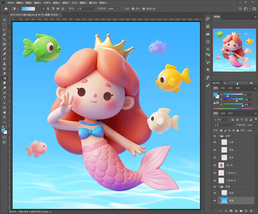
Task: Select the Crop tool
Action: click(x=4, y=39)
